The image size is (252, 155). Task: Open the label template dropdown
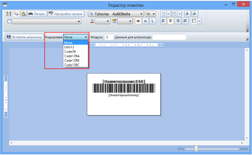coord(47,21)
